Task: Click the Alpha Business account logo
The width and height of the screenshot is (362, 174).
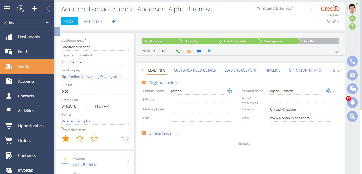Action: 65,161
